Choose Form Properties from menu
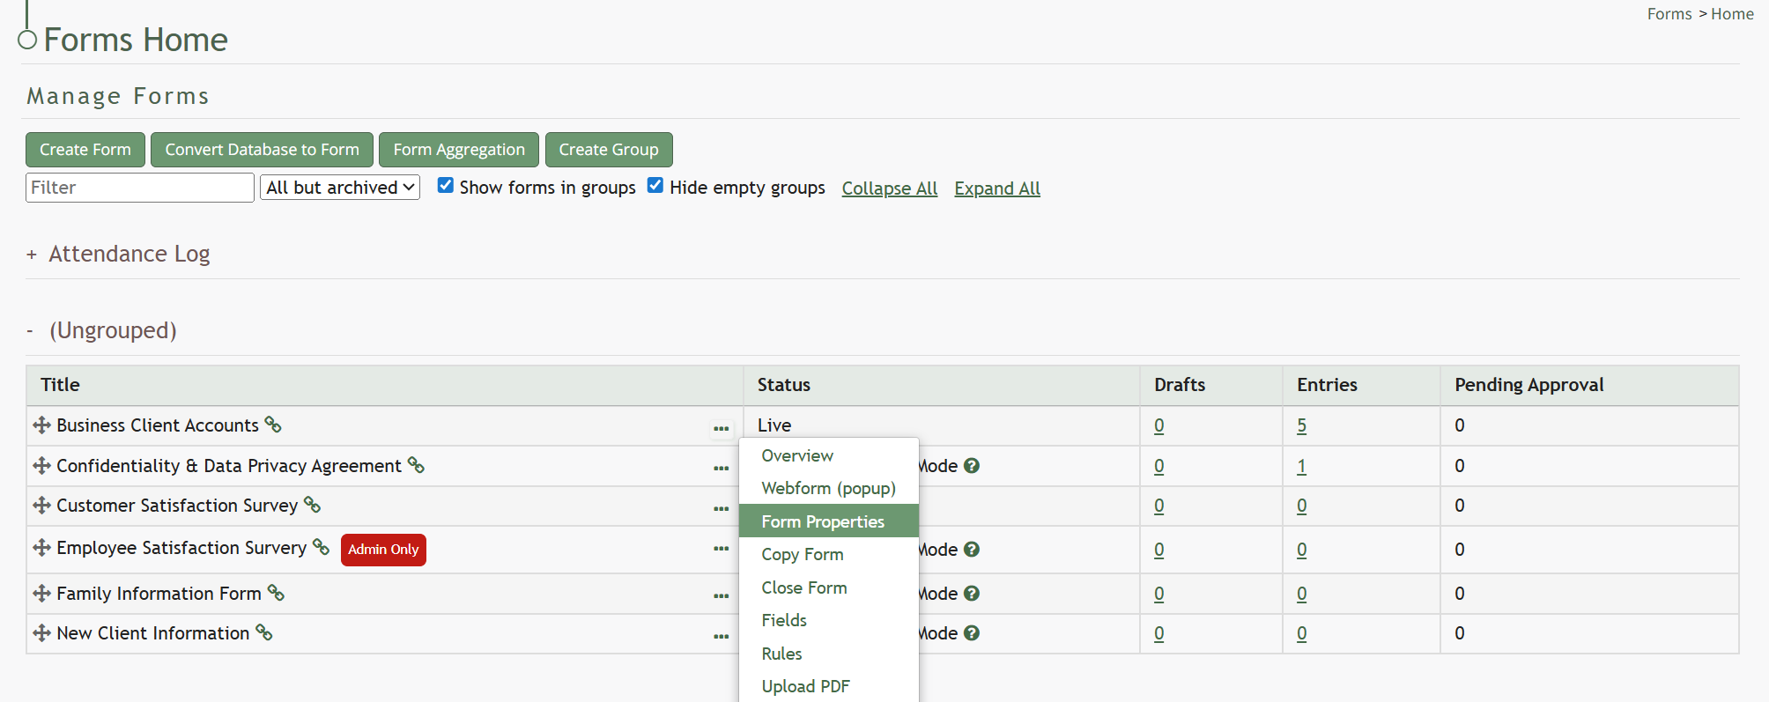Screen dimensions: 1769x702 tap(829, 521)
